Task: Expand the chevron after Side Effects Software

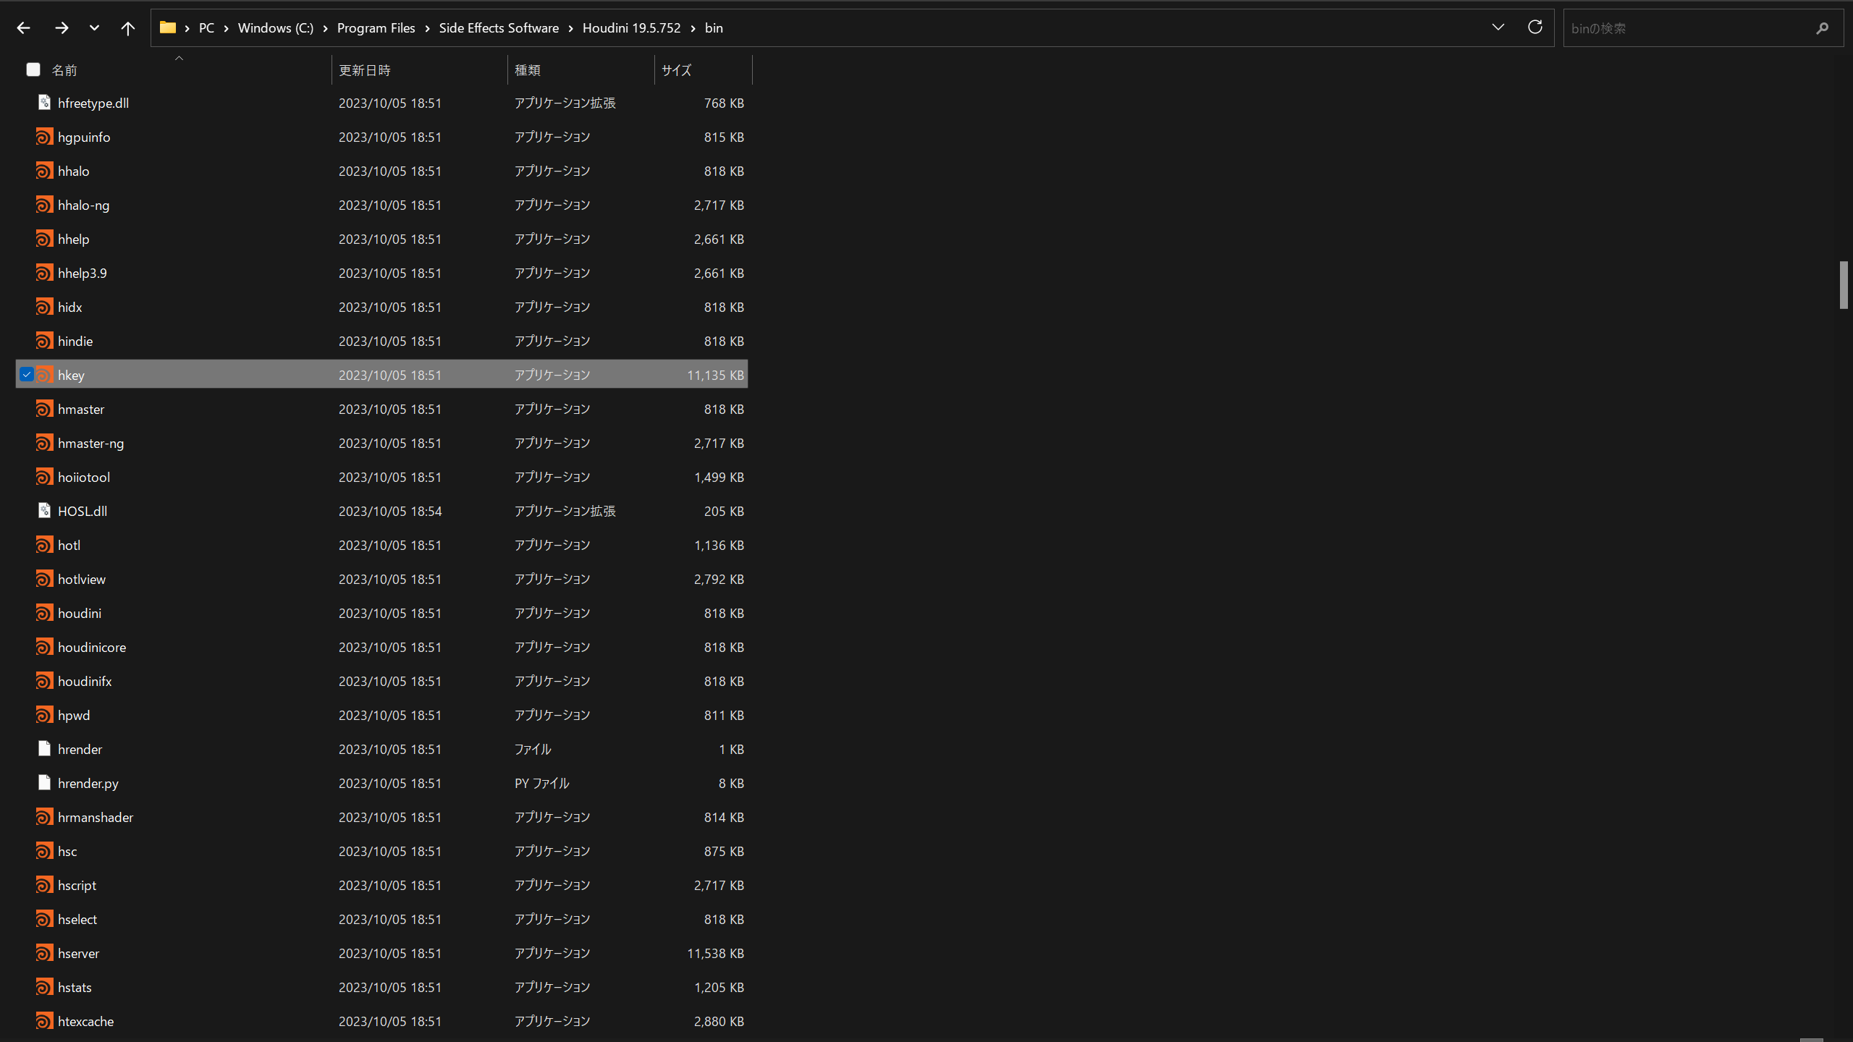Action: click(570, 28)
